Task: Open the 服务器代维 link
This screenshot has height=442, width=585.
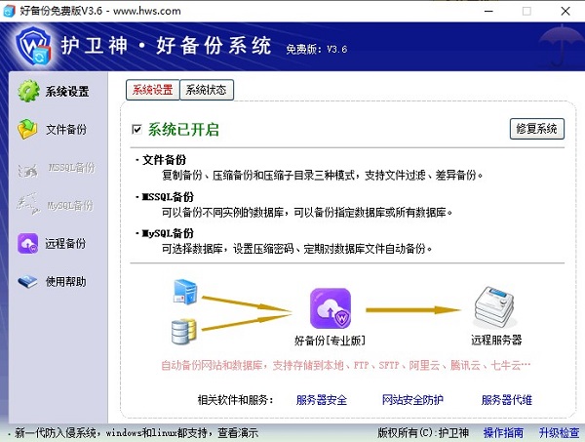Action: [x=506, y=400]
